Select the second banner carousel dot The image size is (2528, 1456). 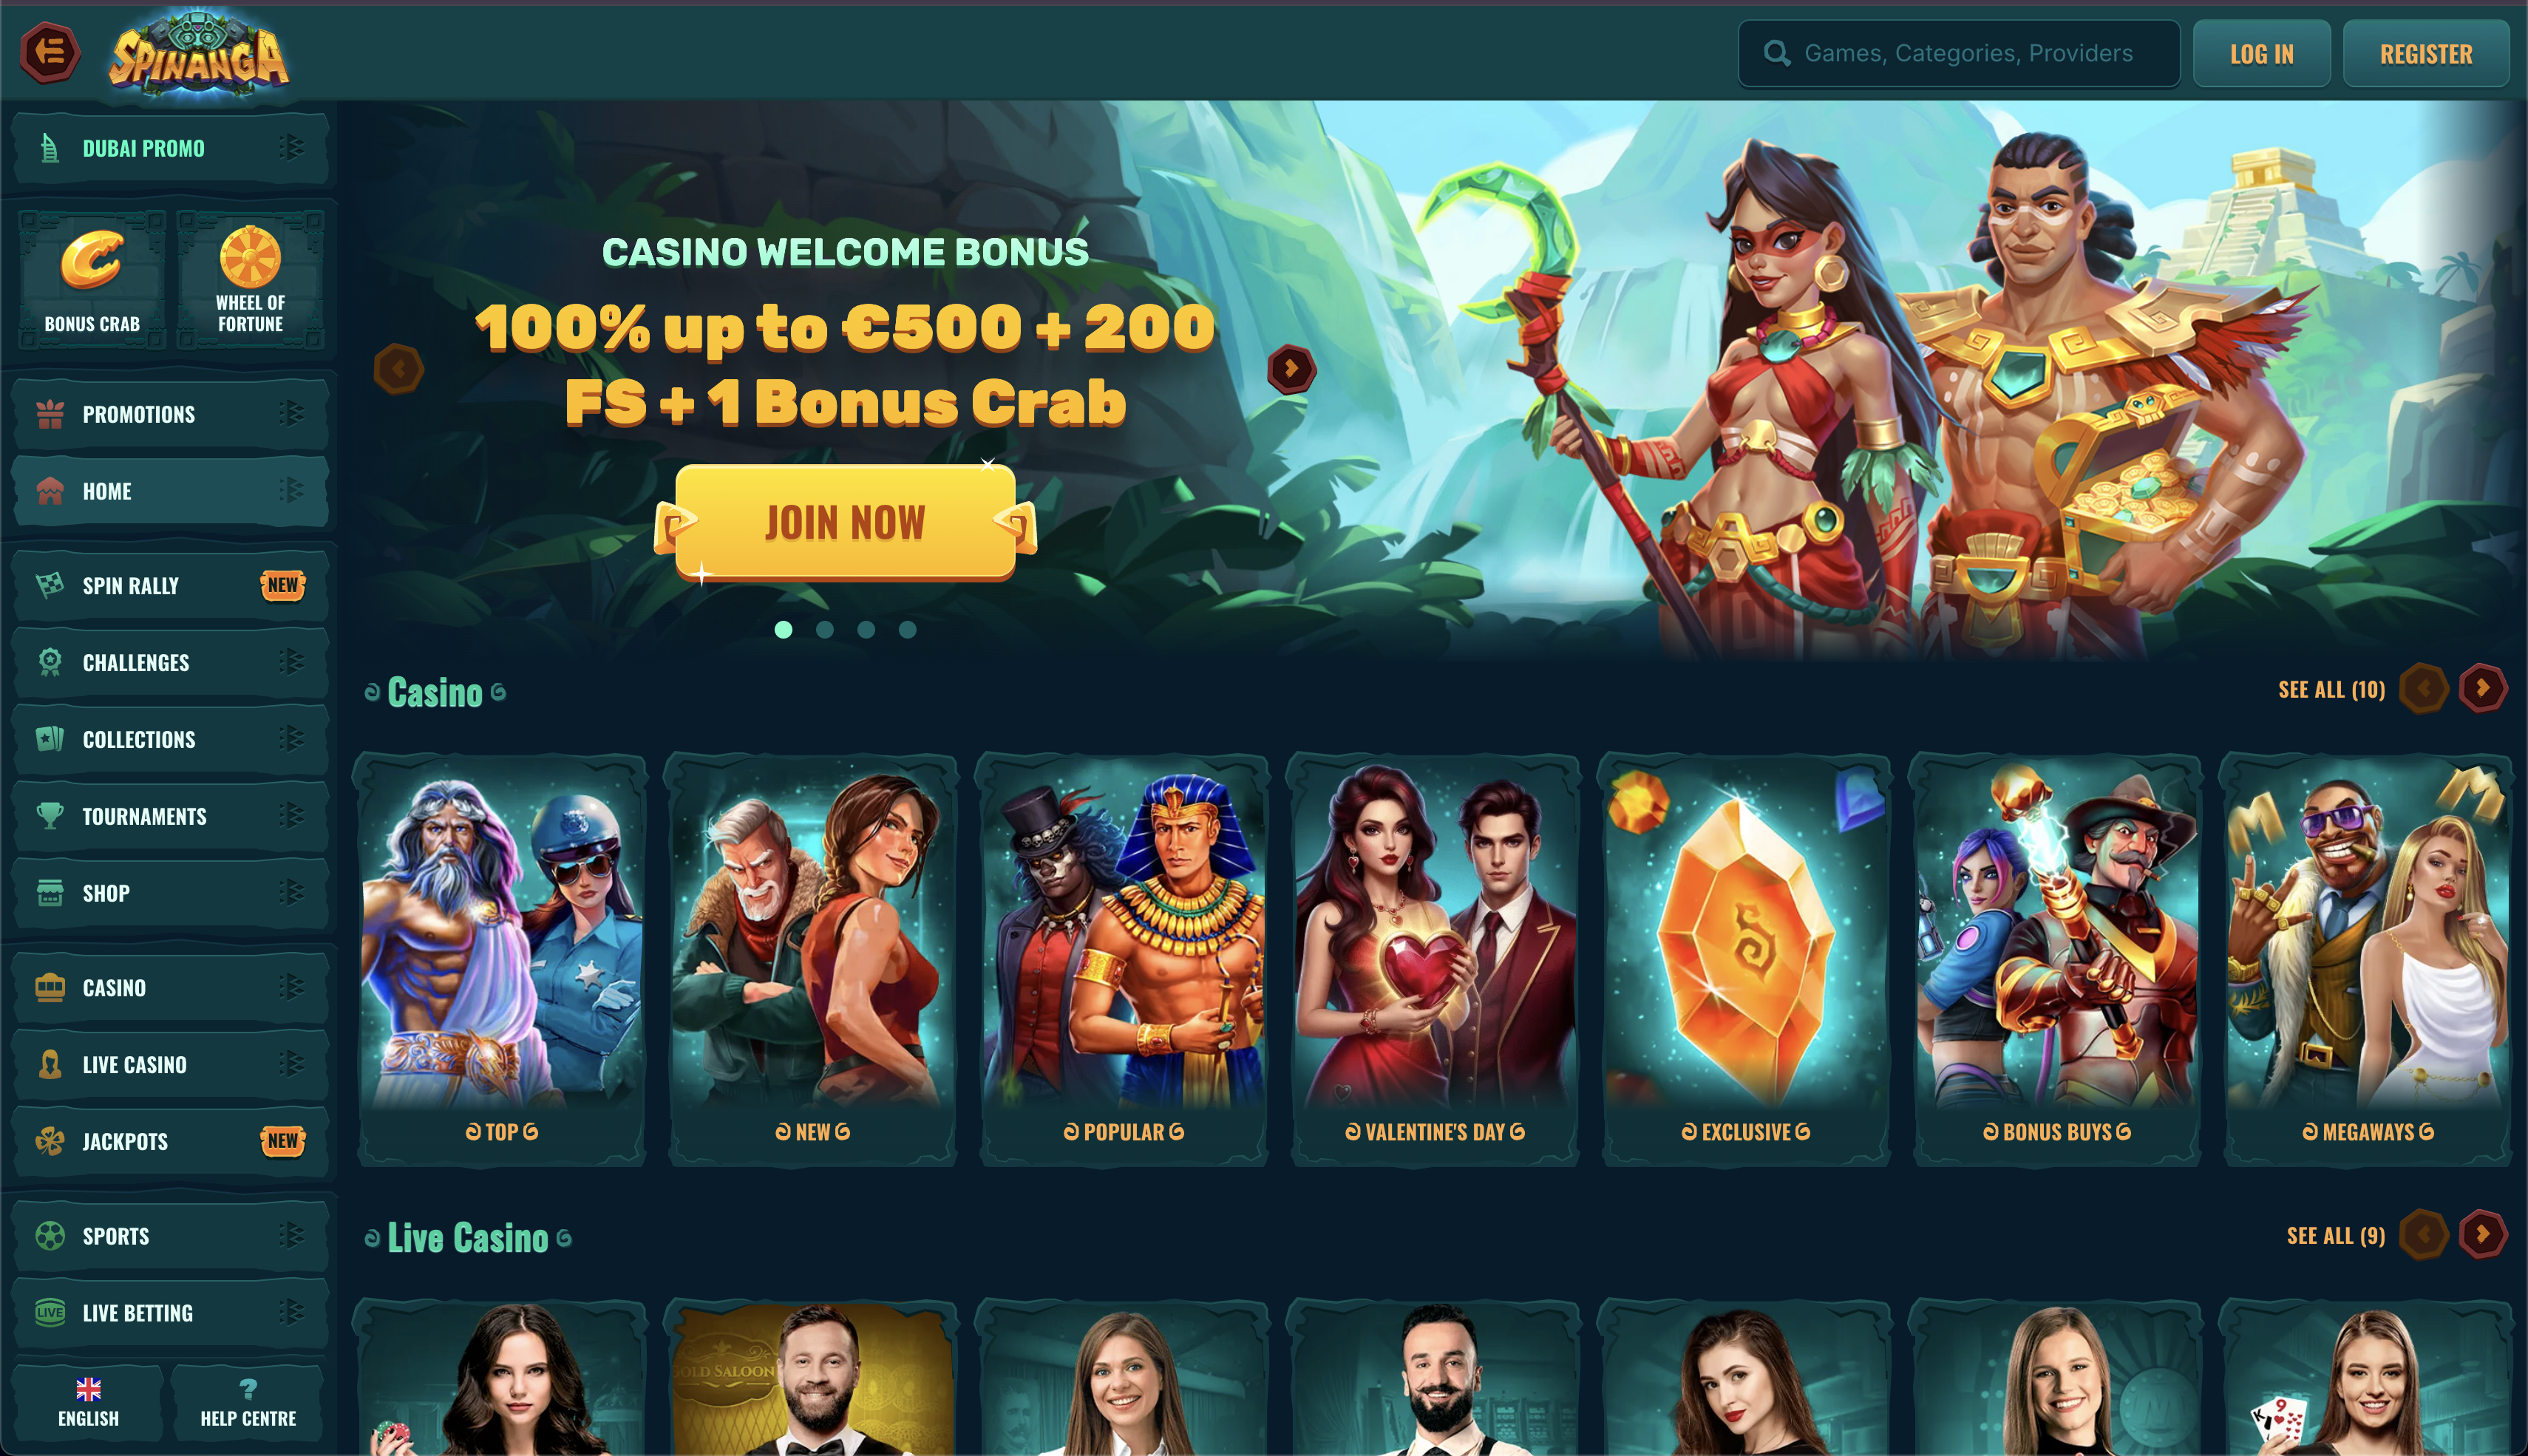coord(824,629)
